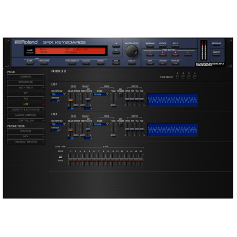Open the UTILITY menu button
The height and width of the screenshot is (237, 237).
[132, 63]
